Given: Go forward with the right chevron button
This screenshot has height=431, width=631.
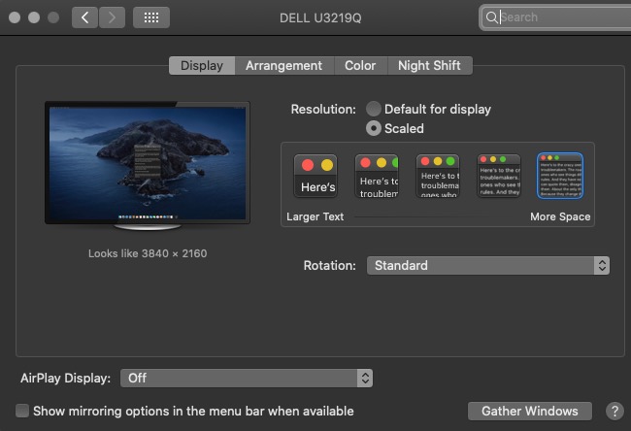Looking at the screenshot, I should point(112,17).
